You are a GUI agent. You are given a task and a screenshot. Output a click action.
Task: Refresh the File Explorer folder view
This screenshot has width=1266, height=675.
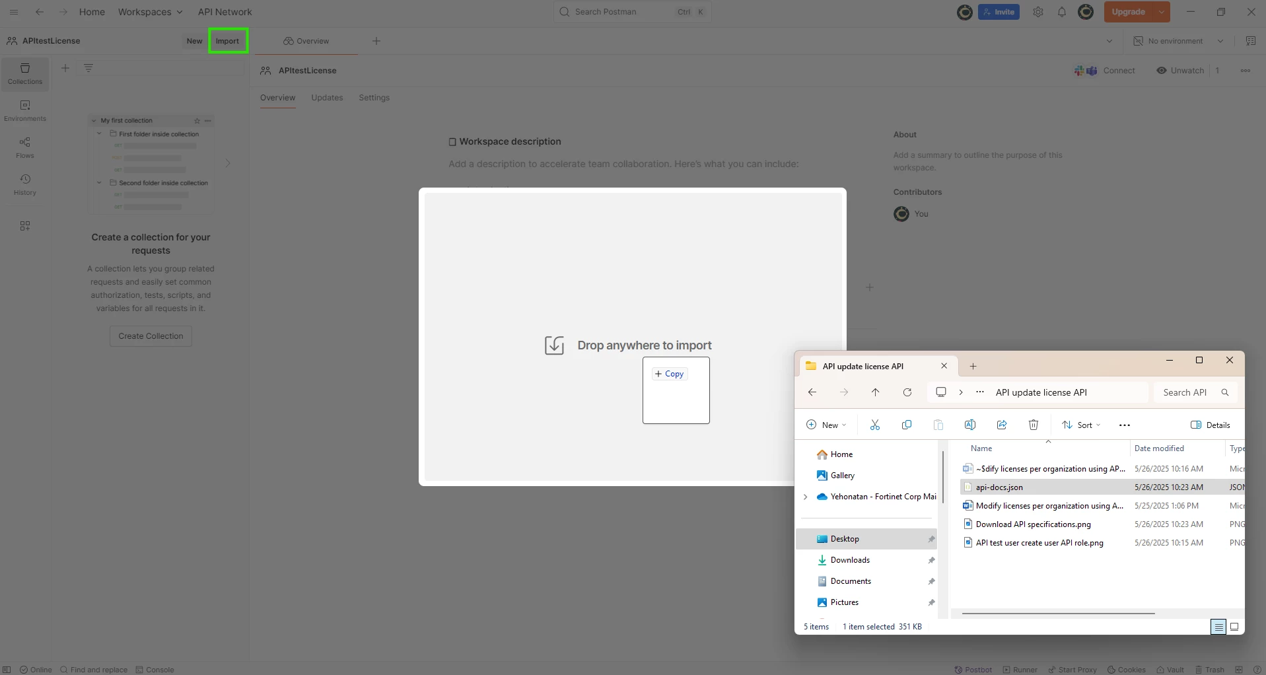coord(907,392)
